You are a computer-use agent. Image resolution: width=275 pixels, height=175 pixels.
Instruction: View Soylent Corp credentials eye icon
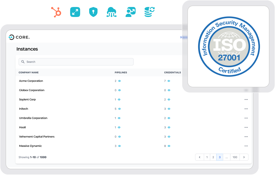tap(169, 99)
